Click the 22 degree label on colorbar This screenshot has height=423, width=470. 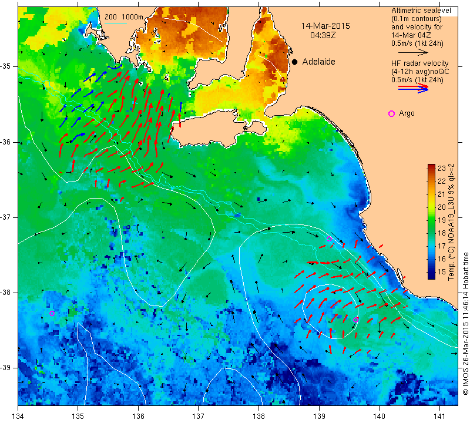click(x=442, y=181)
